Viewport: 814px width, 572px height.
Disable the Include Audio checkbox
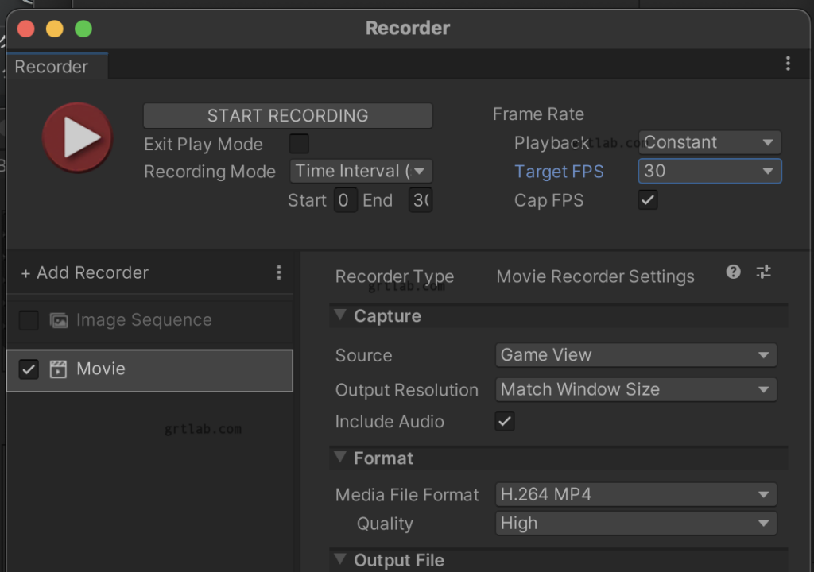click(x=504, y=422)
